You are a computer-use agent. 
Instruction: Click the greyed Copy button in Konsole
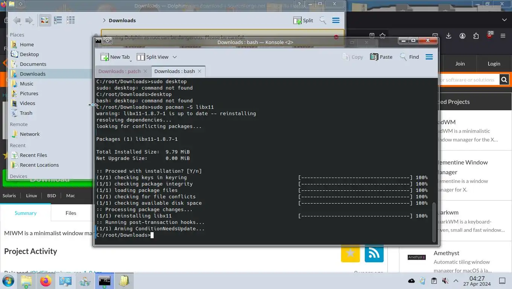(x=352, y=57)
